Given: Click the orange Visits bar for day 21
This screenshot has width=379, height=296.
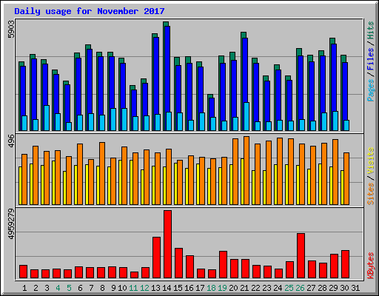Looking at the screenshot, I should pos(246,170).
